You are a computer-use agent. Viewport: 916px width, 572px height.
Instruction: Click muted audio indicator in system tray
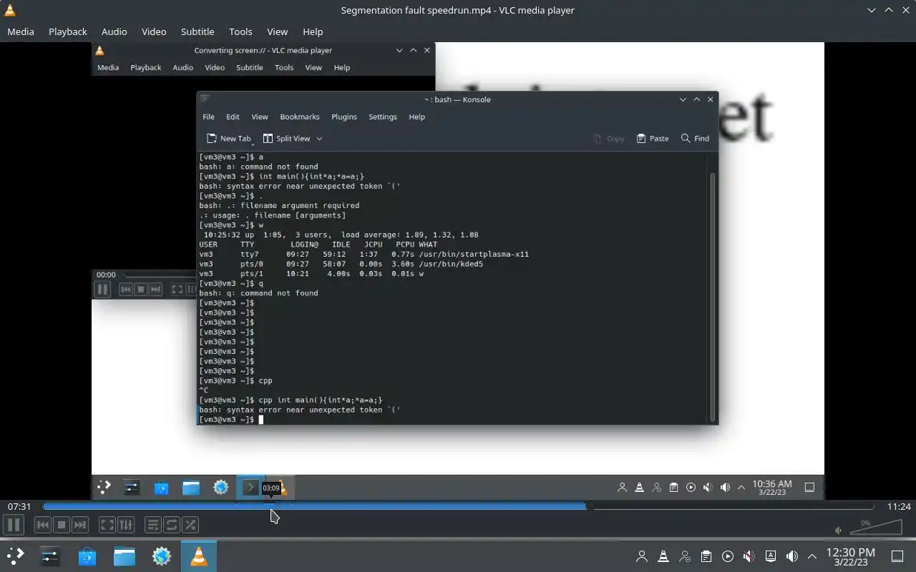(x=749, y=556)
